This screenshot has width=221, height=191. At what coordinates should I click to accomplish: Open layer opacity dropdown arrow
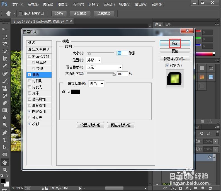[216, 141]
